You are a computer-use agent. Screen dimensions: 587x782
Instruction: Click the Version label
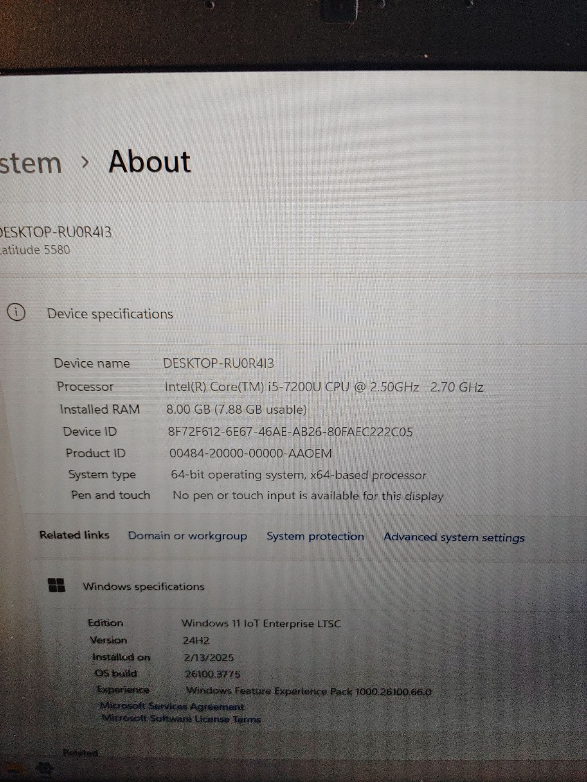(x=109, y=640)
